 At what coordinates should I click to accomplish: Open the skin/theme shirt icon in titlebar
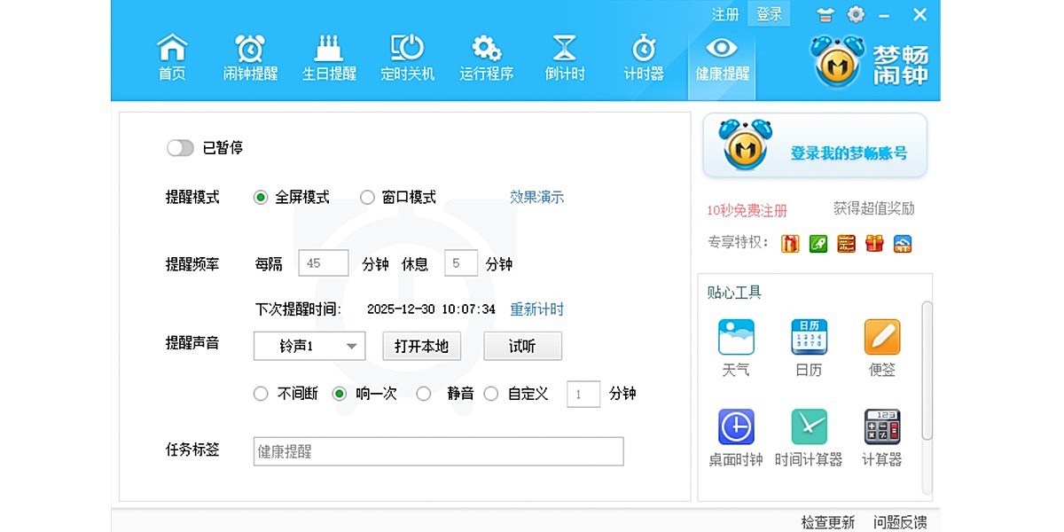pyautogui.click(x=823, y=14)
